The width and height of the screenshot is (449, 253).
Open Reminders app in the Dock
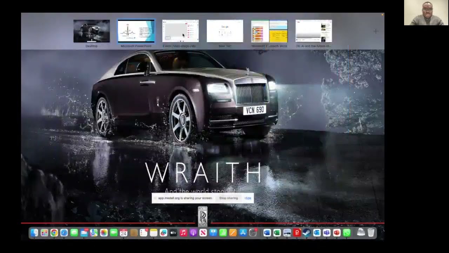coord(143,233)
